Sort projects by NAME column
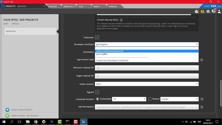The image size is (222, 125). 6,24
